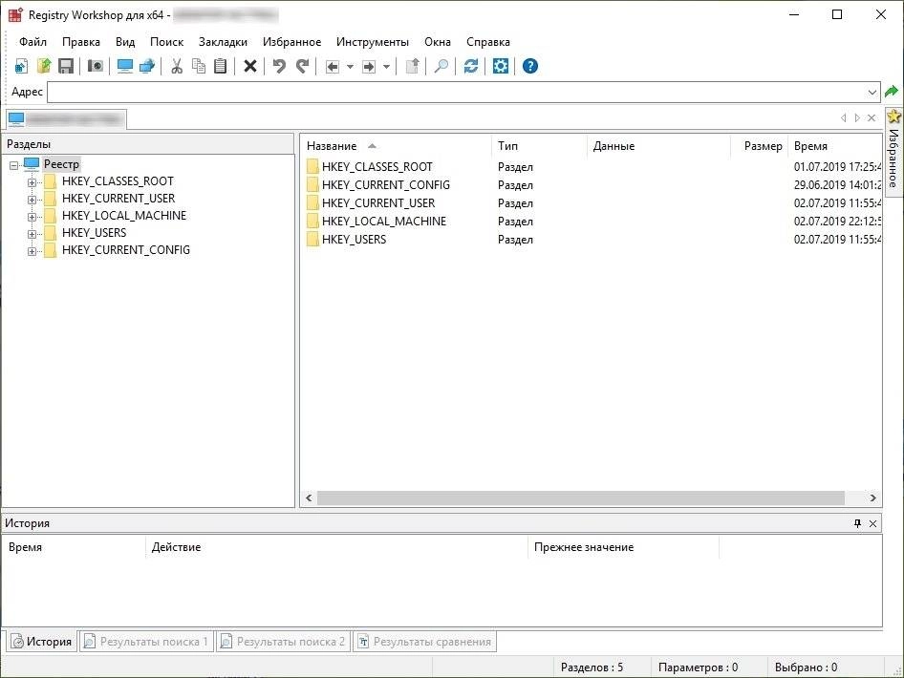Sort by Данные column header
The image size is (904, 678).
click(658, 146)
